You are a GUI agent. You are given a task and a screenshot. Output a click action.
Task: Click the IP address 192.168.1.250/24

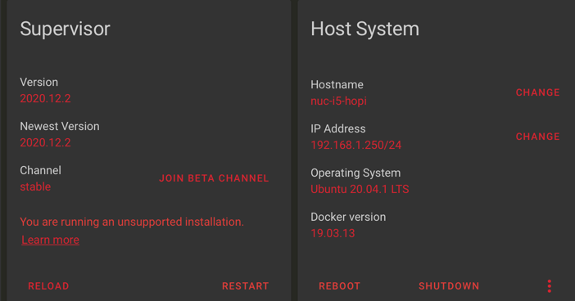pyautogui.click(x=356, y=145)
